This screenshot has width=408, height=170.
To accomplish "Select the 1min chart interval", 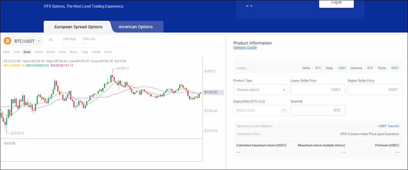I will pyautogui.click(x=17, y=52).
